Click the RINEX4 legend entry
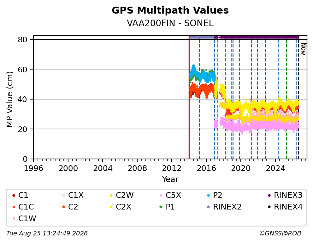313x243 pixels. pos(285,207)
